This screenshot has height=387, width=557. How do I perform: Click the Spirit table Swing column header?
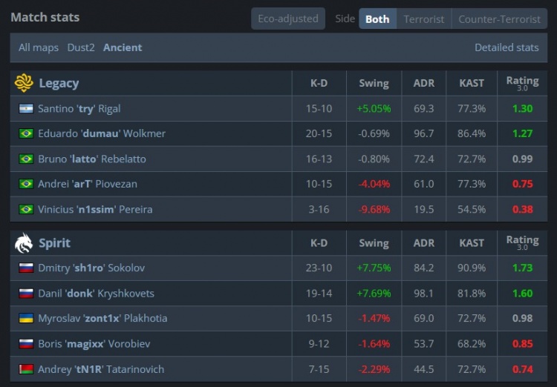click(x=374, y=243)
